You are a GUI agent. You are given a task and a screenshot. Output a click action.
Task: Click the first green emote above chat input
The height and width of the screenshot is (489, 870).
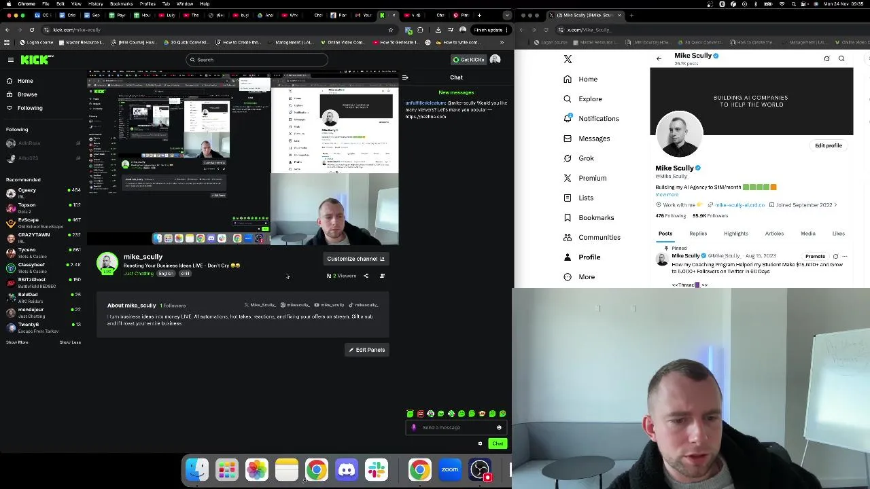click(410, 414)
